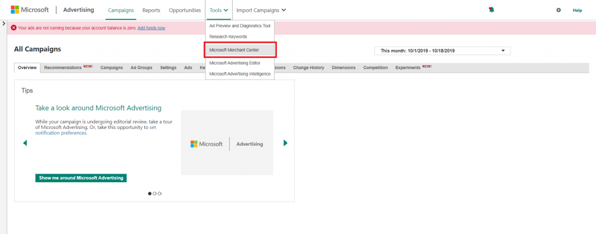Switch to the Dimensions tab
The width and height of the screenshot is (596, 234).
tap(343, 67)
